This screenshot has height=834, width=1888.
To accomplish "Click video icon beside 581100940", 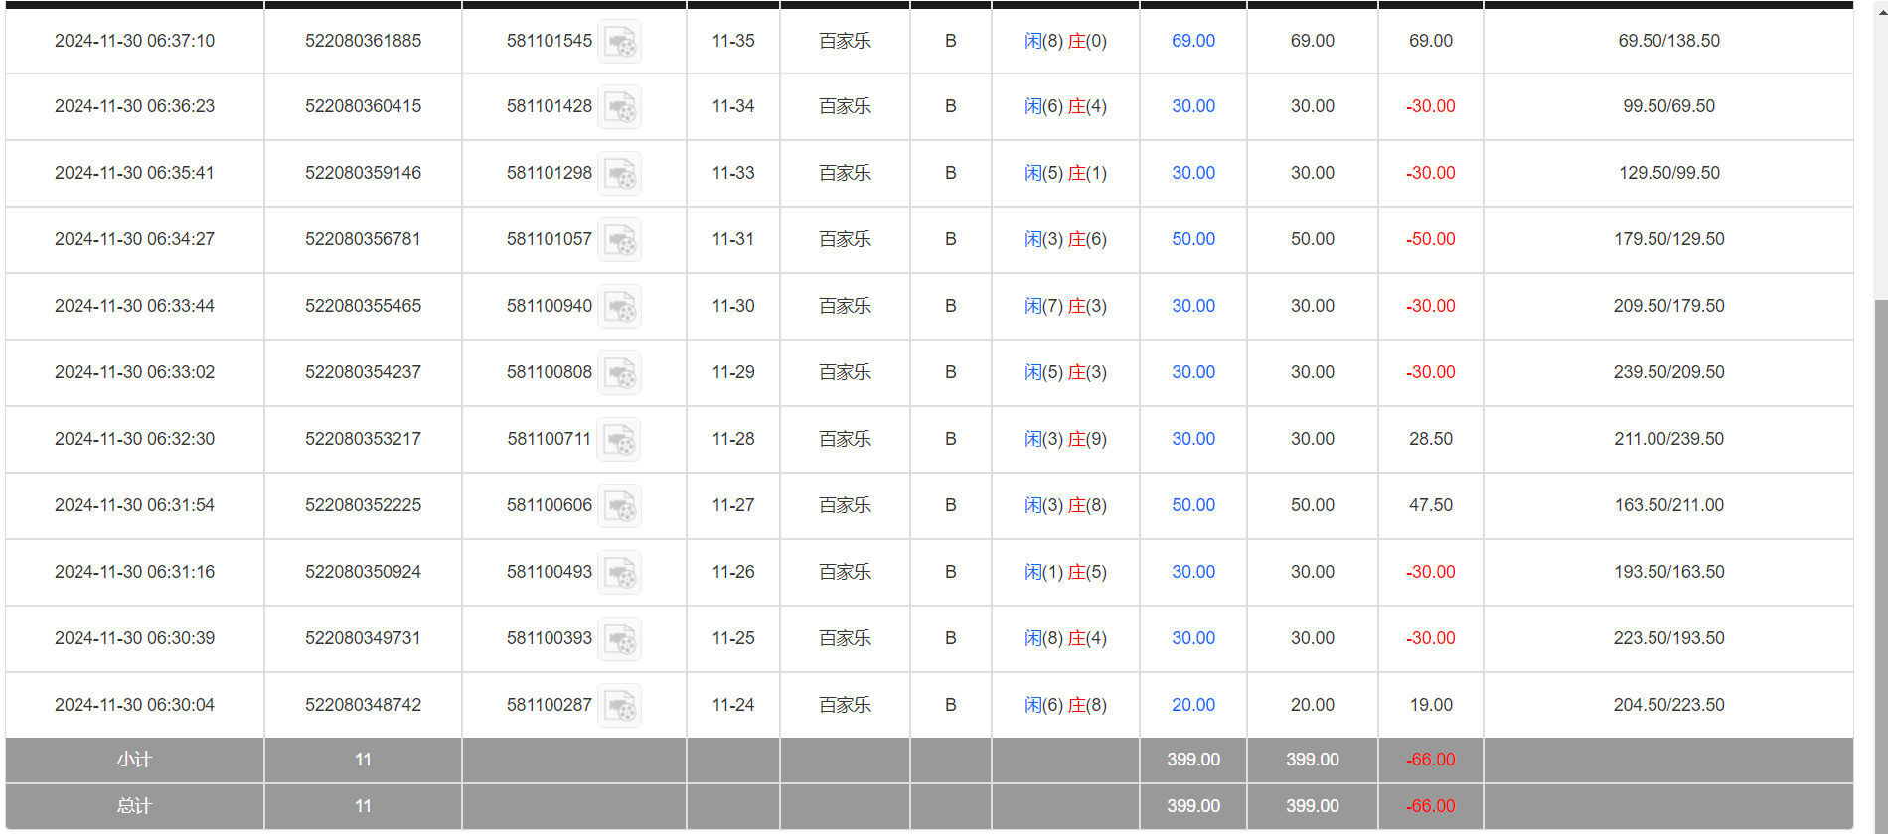I will (619, 307).
